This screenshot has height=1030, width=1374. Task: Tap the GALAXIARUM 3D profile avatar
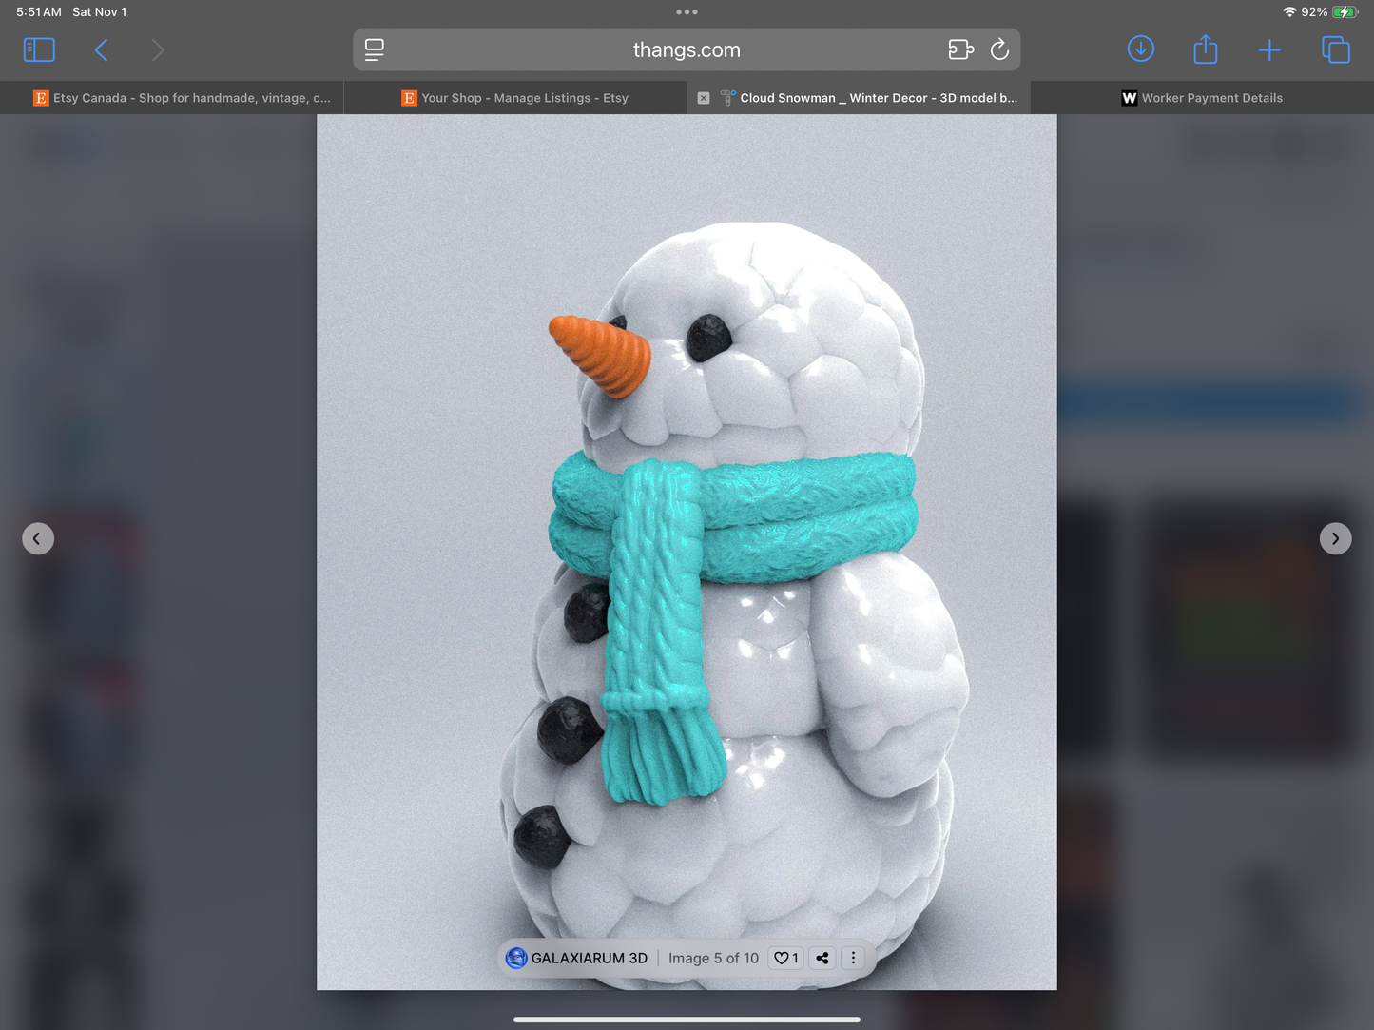(516, 958)
